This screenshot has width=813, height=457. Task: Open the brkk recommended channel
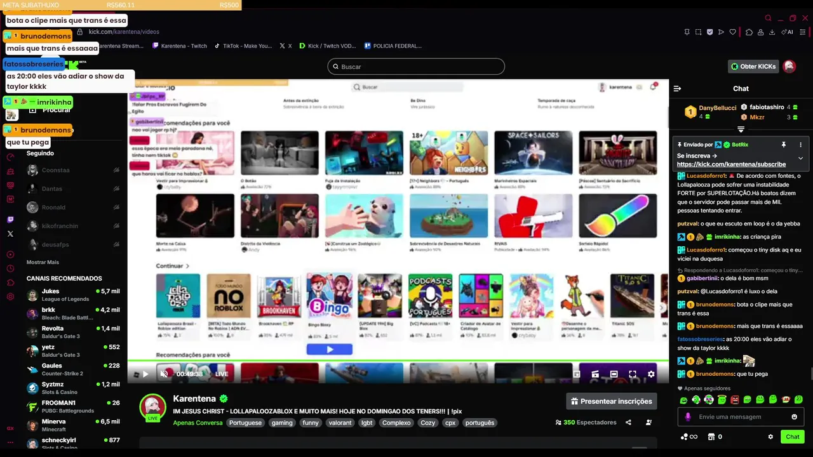74,314
